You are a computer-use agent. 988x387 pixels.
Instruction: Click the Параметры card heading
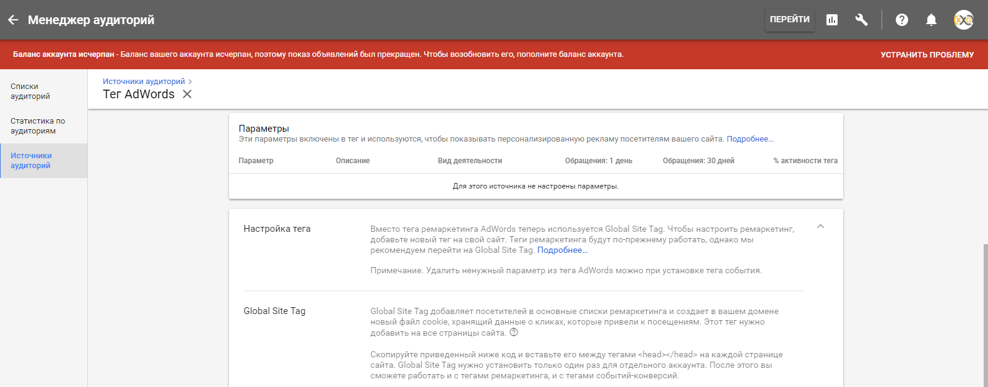pos(264,129)
